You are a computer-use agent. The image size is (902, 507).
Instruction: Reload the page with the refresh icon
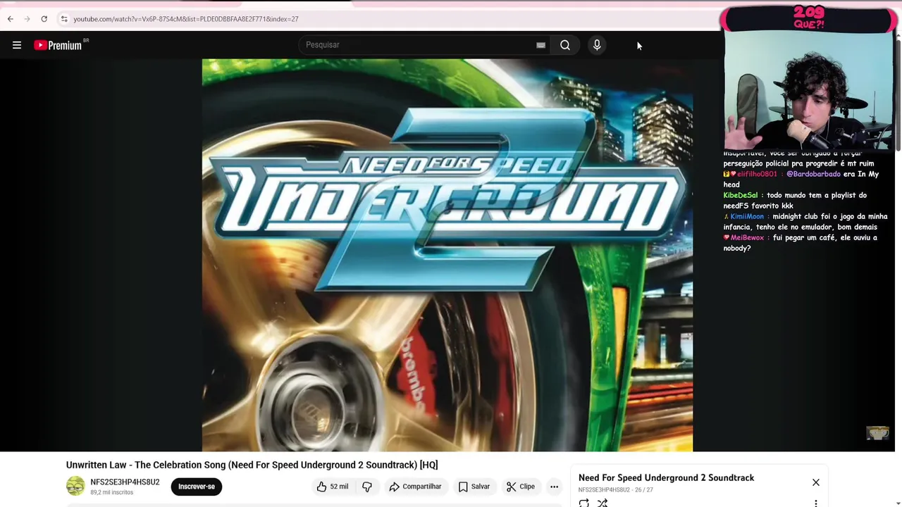(44, 19)
